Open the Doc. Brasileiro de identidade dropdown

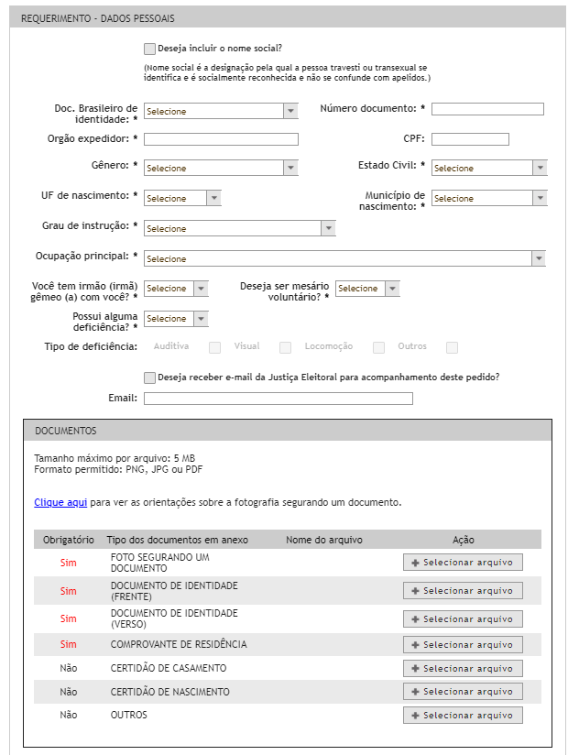(221, 111)
